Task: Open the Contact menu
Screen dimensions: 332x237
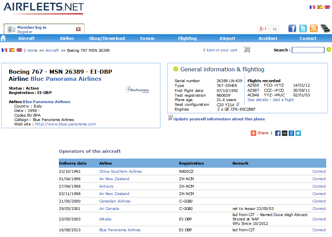Action: (308, 38)
